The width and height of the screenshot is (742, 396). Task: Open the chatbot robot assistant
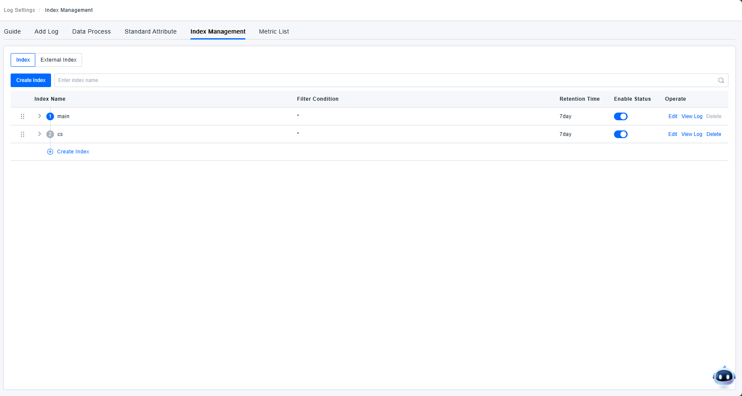[724, 376]
